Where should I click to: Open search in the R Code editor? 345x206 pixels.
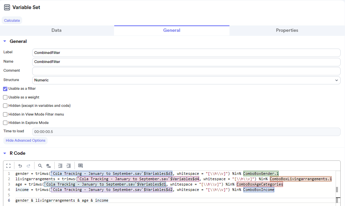point(40,165)
